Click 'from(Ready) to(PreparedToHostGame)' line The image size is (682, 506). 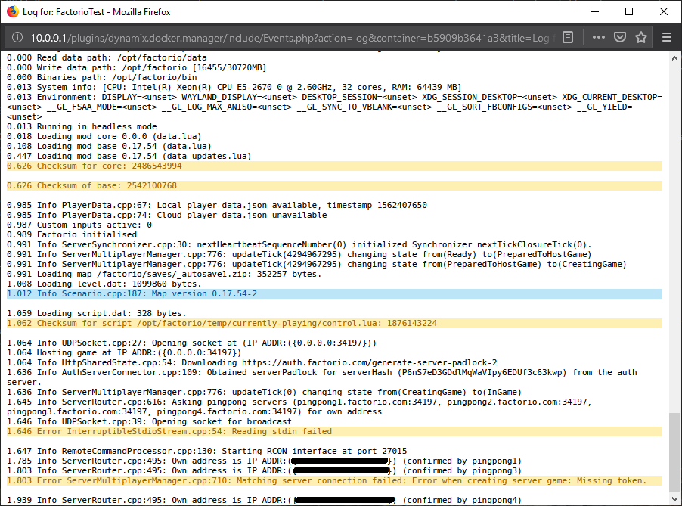tap(299, 255)
